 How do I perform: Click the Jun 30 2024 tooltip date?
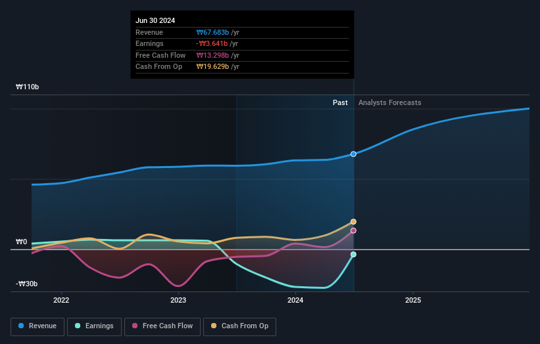click(x=155, y=20)
